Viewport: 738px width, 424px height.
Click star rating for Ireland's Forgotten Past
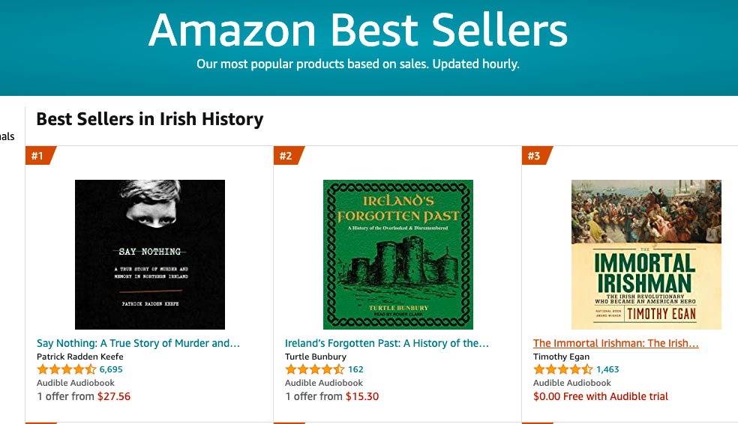[x=315, y=369]
